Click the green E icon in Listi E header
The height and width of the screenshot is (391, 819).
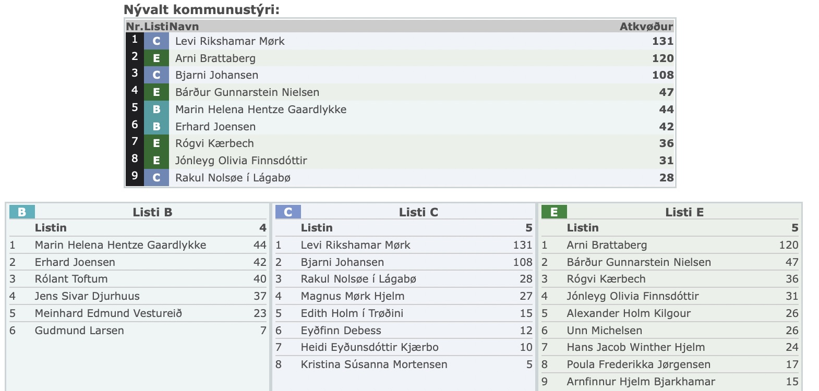click(x=554, y=212)
